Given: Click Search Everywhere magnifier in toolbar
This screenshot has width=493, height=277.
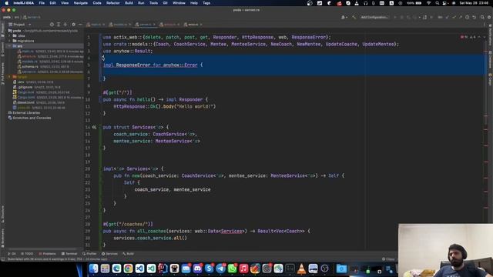Looking at the screenshot, I should click(x=482, y=17).
